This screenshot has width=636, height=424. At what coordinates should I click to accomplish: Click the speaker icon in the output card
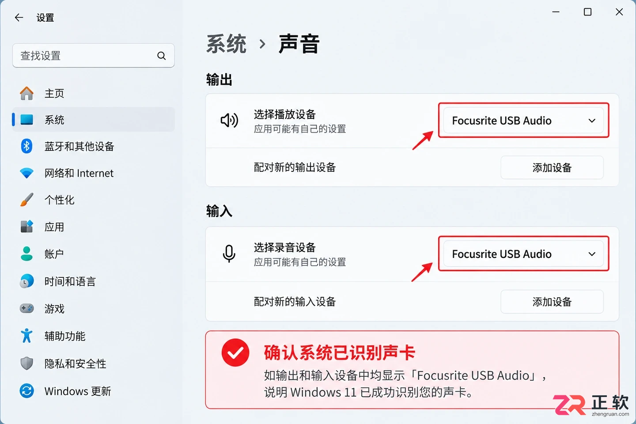pyautogui.click(x=229, y=120)
